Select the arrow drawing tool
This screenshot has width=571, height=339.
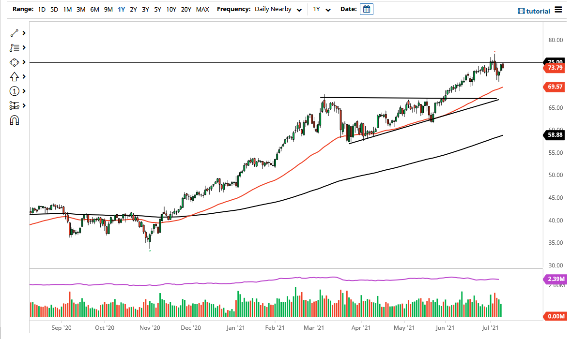[15, 76]
